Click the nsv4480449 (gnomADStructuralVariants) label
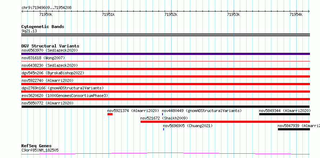 [x=202, y=111]
